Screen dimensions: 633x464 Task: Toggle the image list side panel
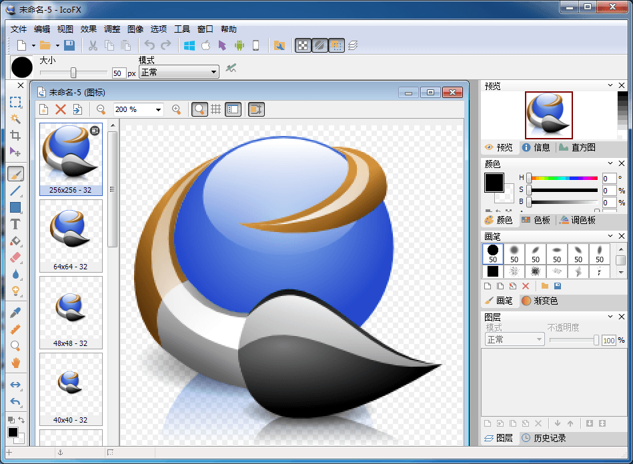pyautogui.click(x=233, y=109)
